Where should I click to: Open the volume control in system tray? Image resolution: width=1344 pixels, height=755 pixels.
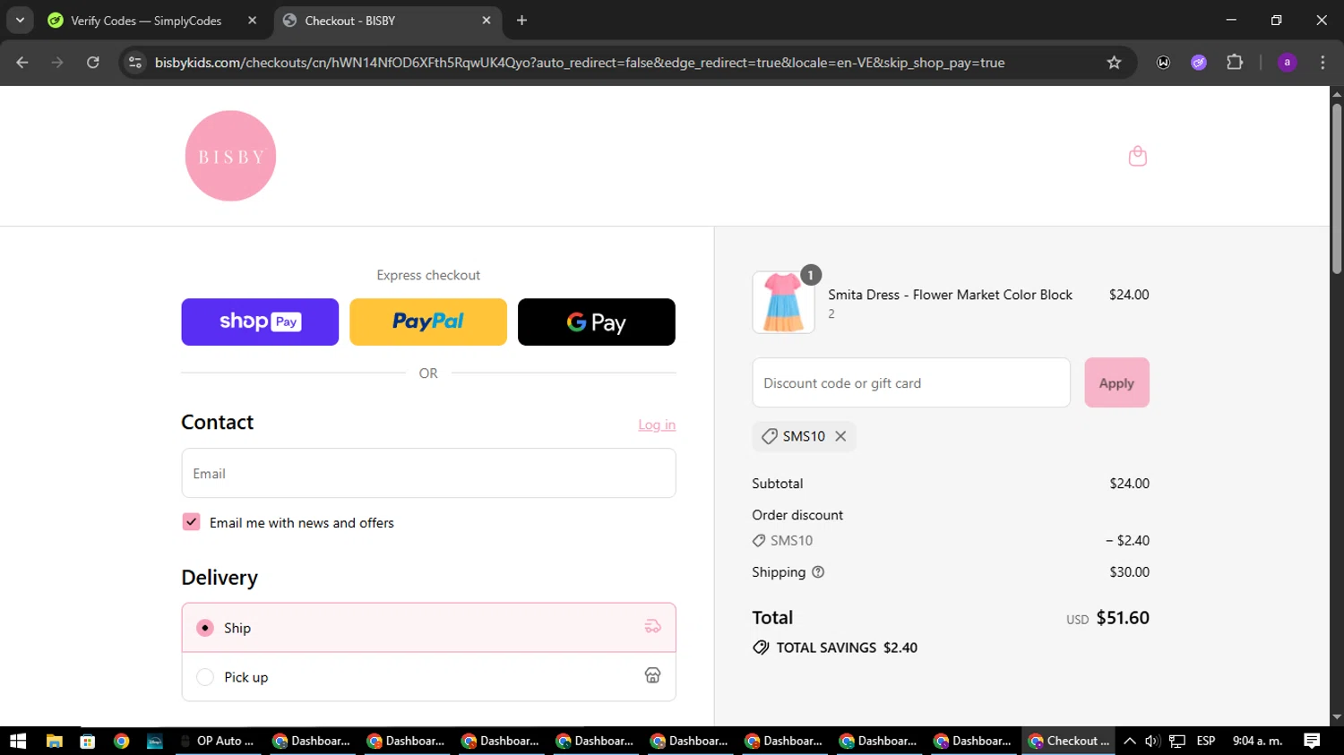[1152, 741]
